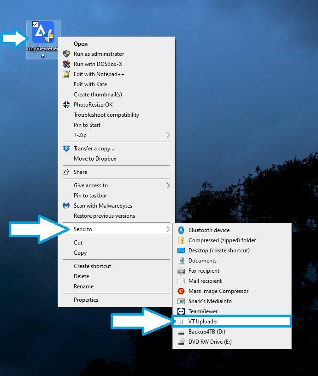Click the Dropbox icon beside Transfer a copy
Viewport: 318px width, 376px height.
[x=66, y=149]
